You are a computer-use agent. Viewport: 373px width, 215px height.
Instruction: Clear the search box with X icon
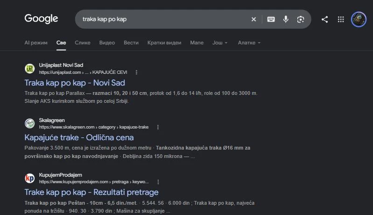tap(253, 19)
